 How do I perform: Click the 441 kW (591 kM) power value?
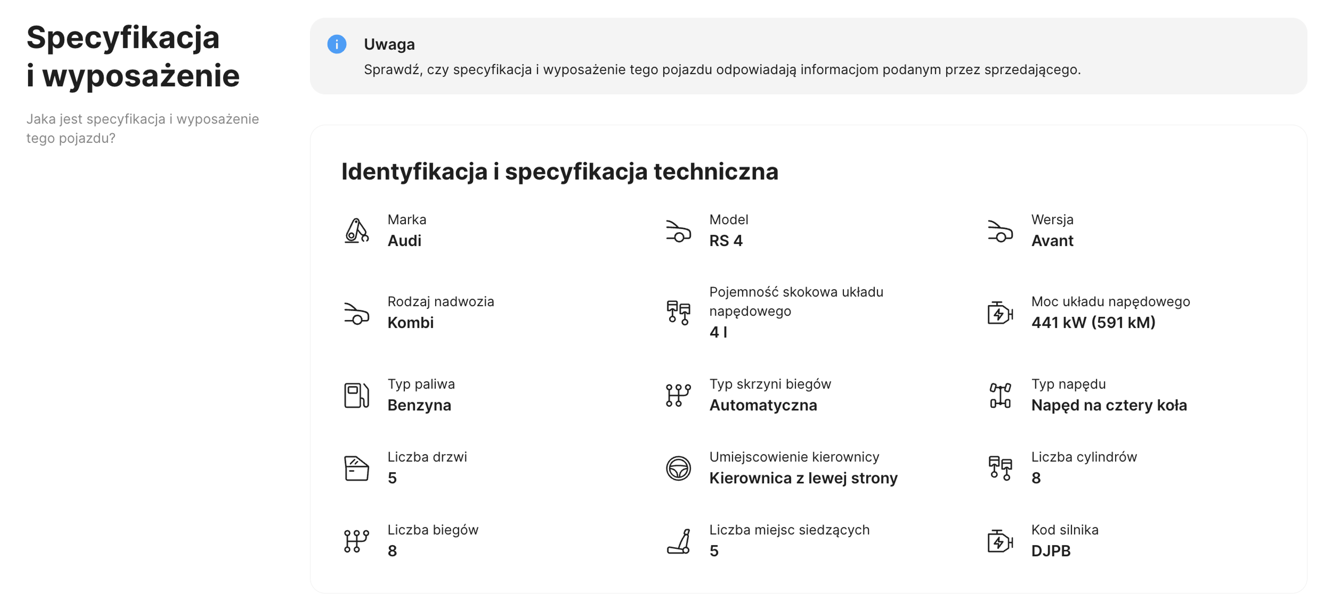pyautogui.click(x=1093, y=323)
